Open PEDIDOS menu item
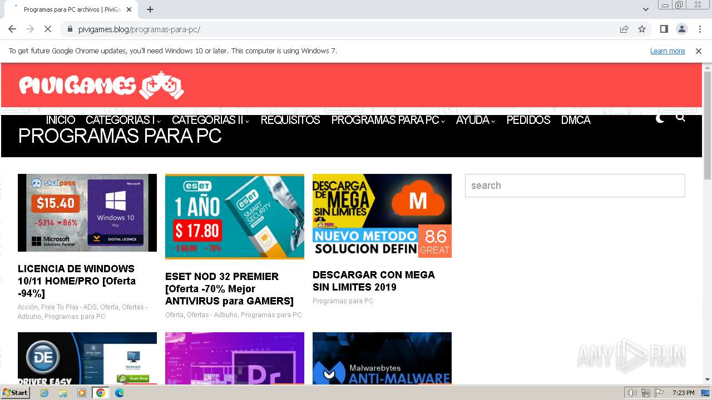Screen dimensions: 712x400 (x=528, y=120)
